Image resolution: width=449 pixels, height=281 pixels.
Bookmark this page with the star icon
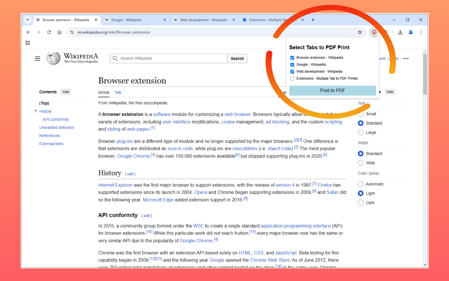(360, 32)
